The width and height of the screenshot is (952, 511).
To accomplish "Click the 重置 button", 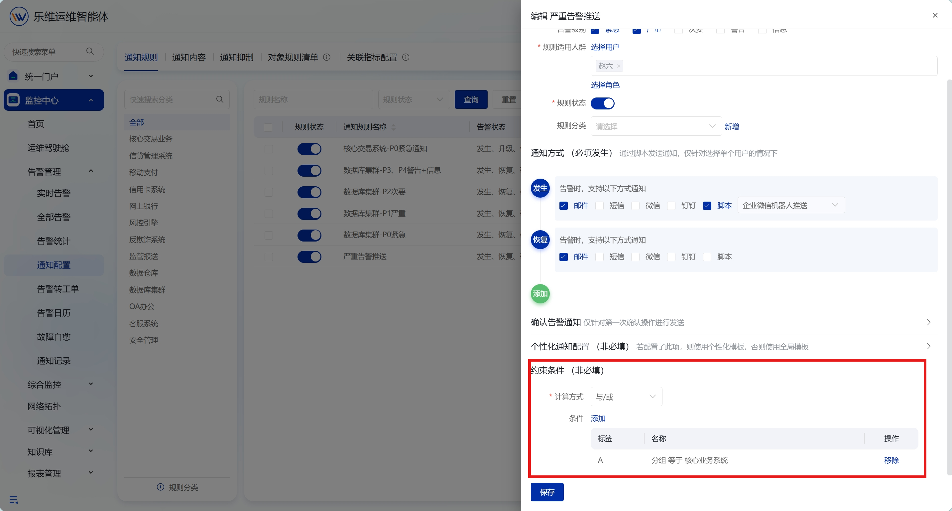I will [x=509, y=99].
